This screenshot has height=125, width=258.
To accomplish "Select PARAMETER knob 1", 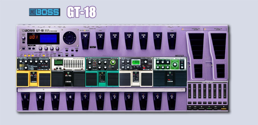I will [x=40, y=48].
